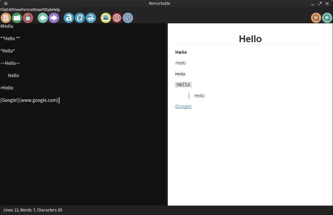
Task: Zoom out the preview with the minus magnifier
Action: coord(316,18)
